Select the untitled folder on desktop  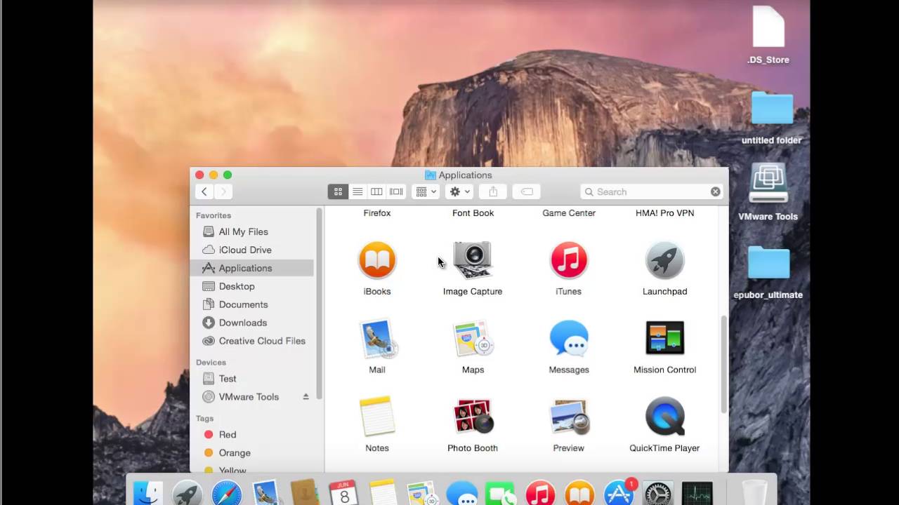click(x=772, y=118)
